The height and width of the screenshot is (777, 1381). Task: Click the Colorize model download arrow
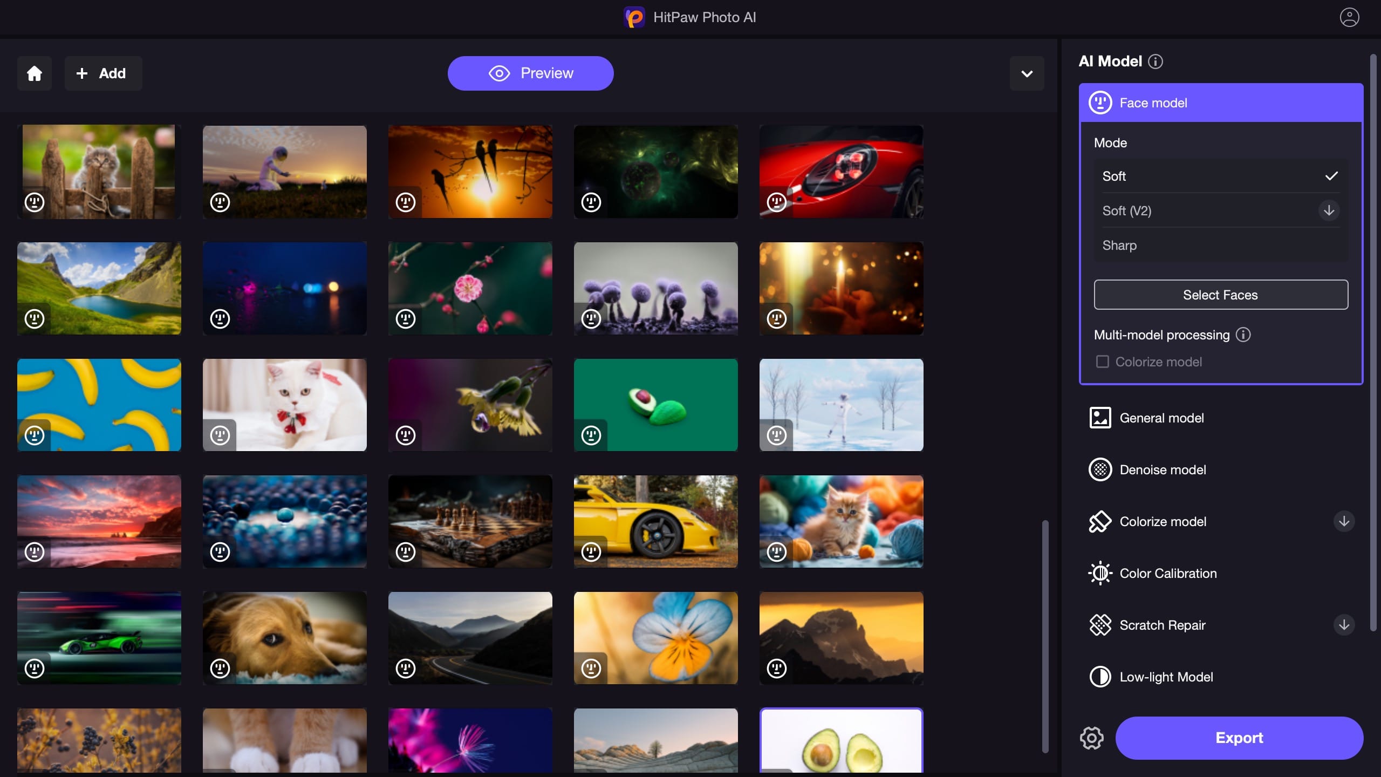[1344, 521]
